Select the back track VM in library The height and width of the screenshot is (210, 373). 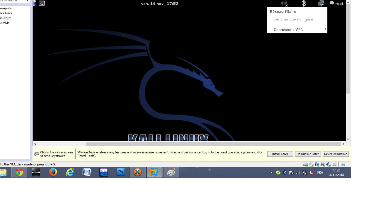pyautogui.click(x=6, y=13)
